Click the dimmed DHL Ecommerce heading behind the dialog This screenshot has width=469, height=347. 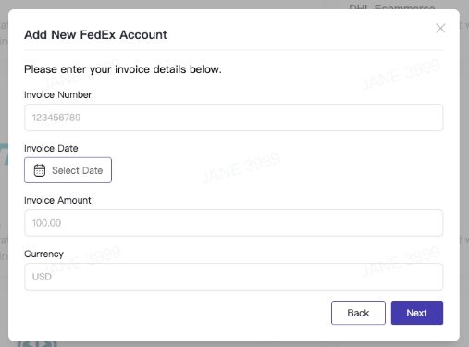point(392,6)
